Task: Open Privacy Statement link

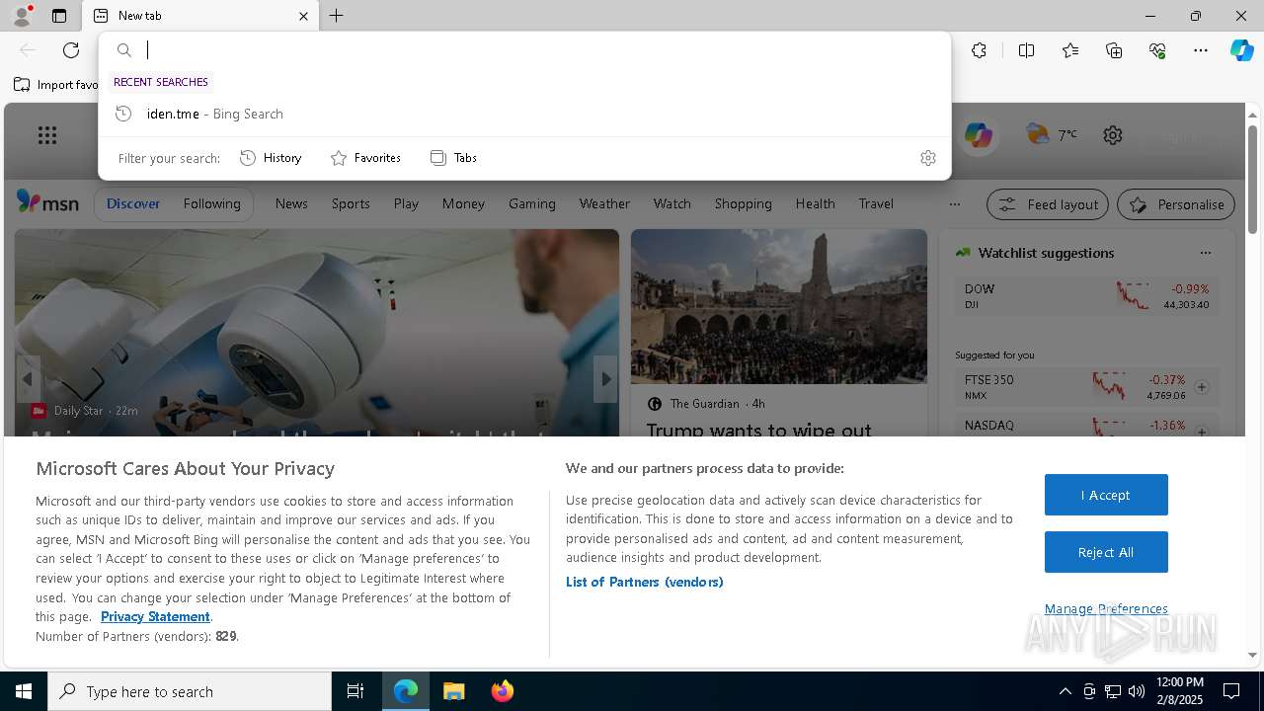Action: click(155, 616)
